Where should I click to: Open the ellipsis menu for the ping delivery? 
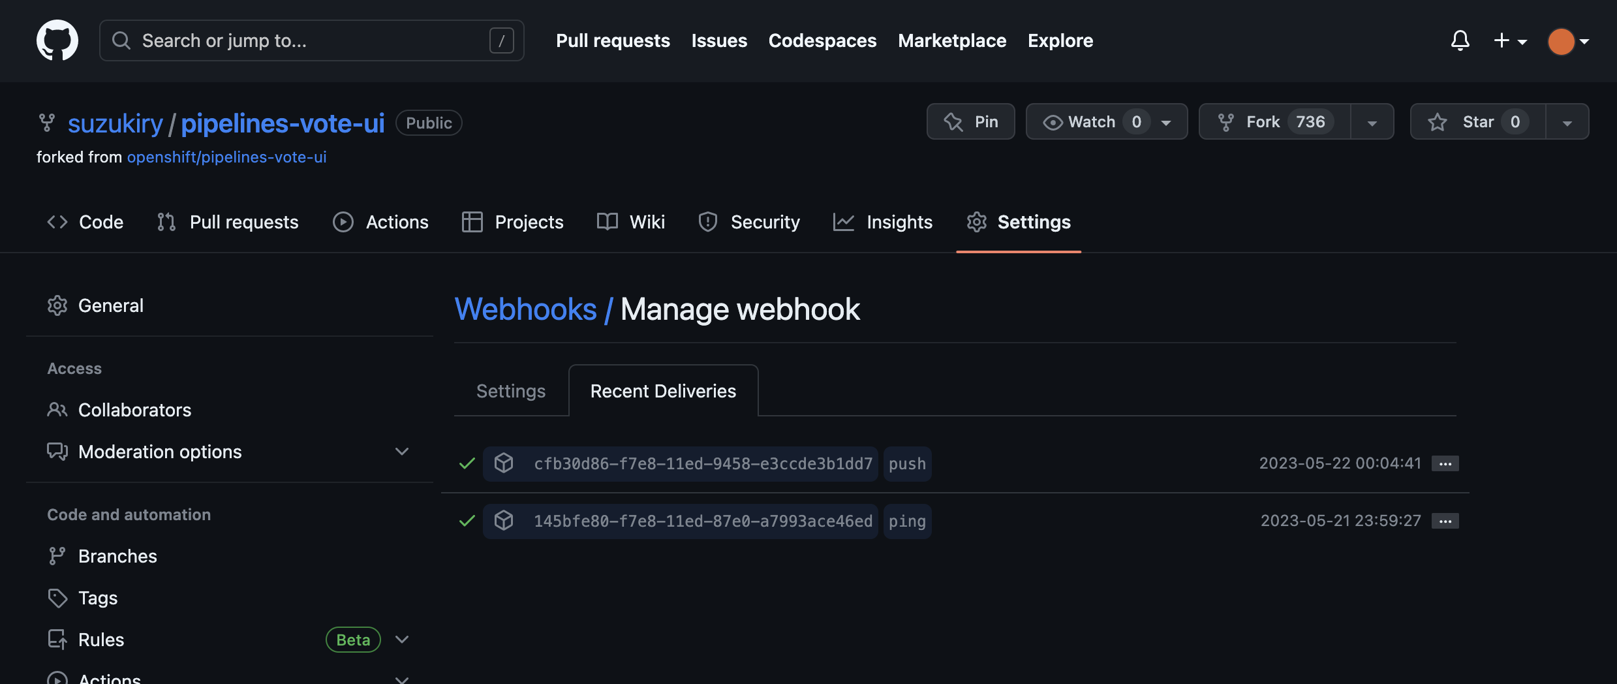tap(1445, 521)
